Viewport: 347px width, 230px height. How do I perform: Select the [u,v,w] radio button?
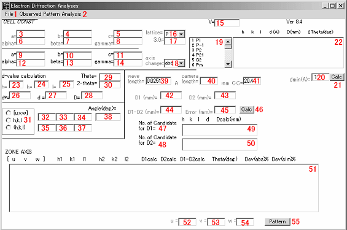(x=9, y=113)
